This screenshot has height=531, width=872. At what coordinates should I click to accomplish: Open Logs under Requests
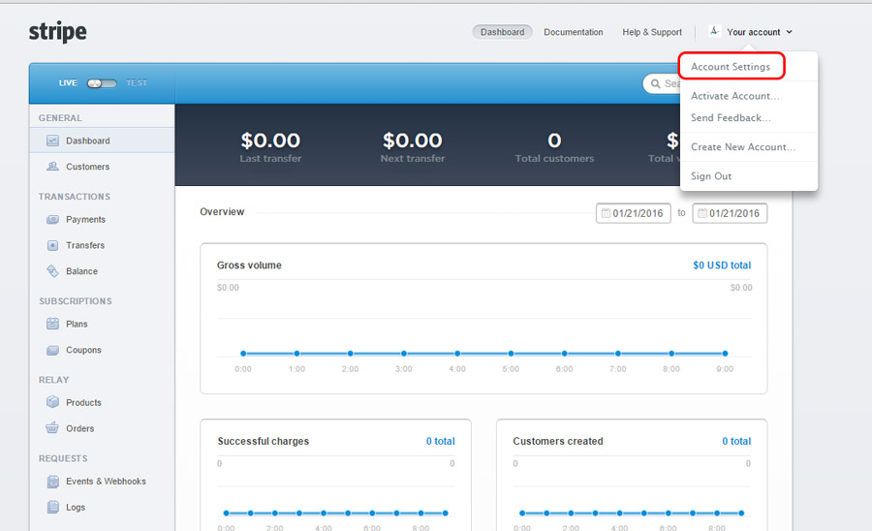(x=75, y=507)
